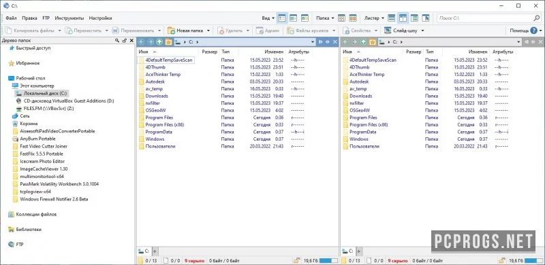The width and height of the screenshot is (545, 265).
Task: Click Слайд-шоу slideshow button
Action: coord(401,31)
